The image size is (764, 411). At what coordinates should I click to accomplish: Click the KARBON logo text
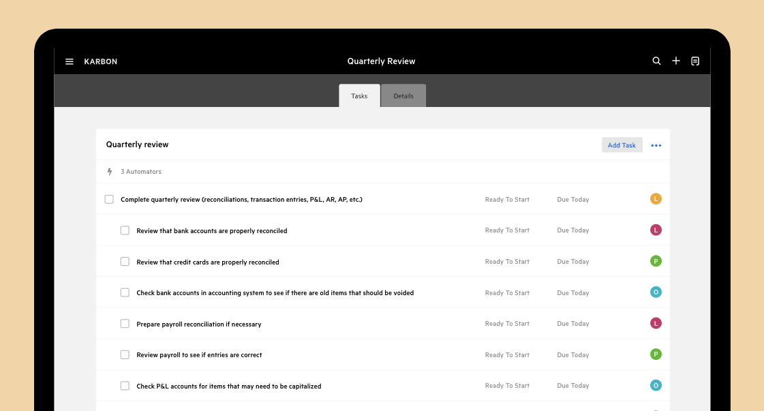[100, 61]
